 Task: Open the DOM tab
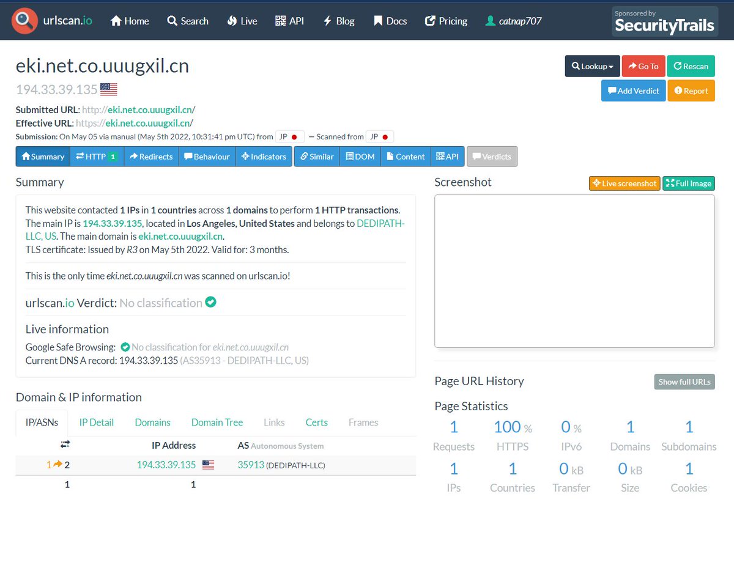[360, 157]
